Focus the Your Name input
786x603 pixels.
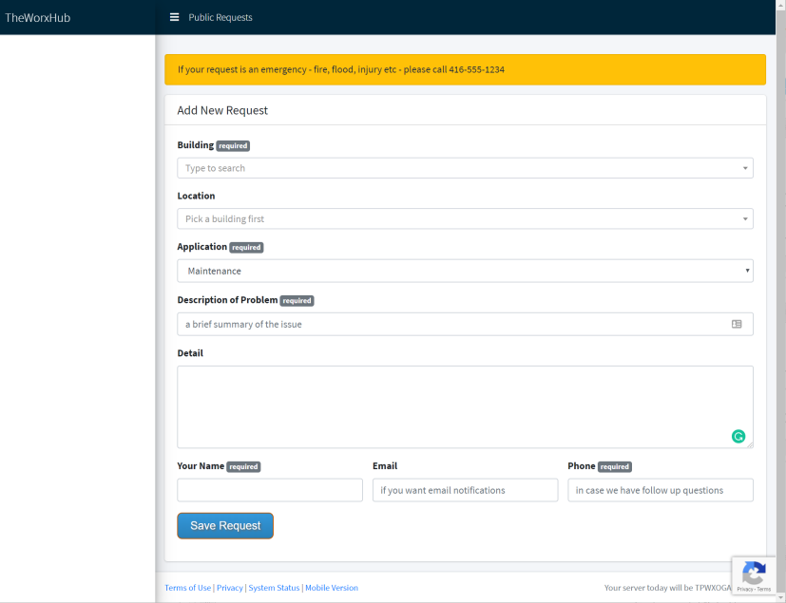(270, 490)
